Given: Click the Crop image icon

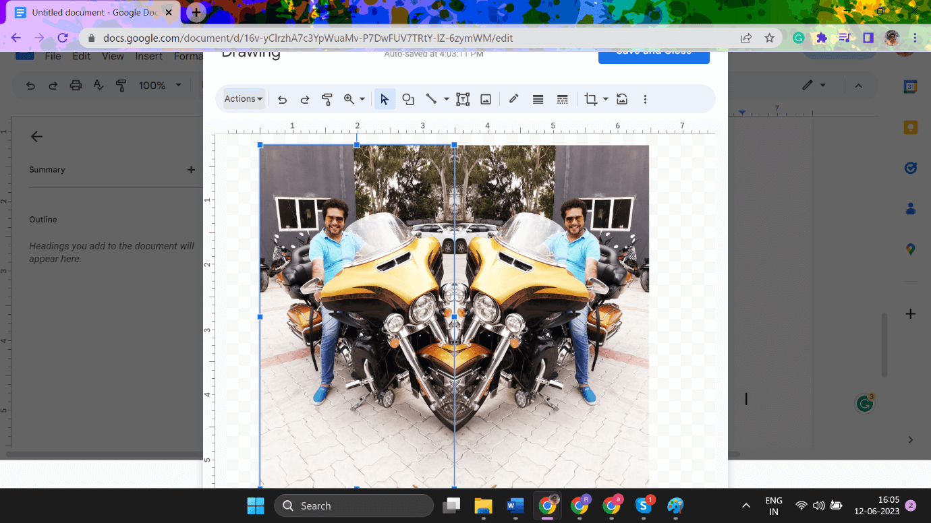Looking at the screenshot, I should pos(590,99).
